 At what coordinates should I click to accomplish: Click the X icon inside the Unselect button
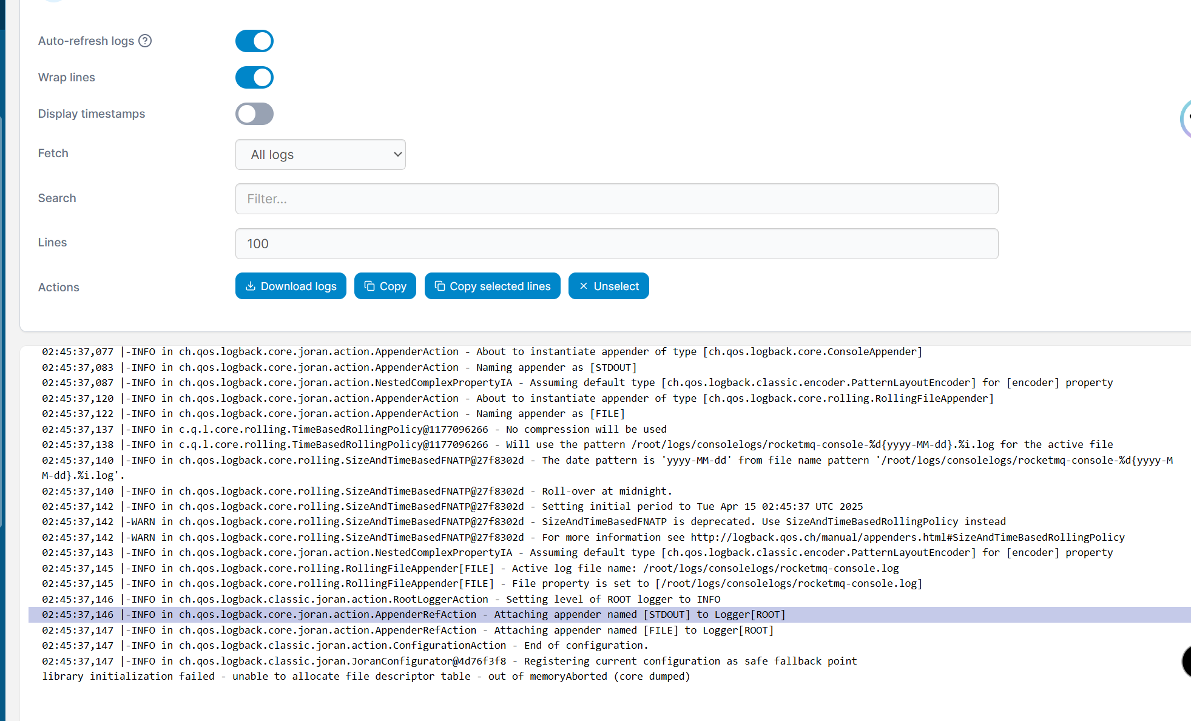coord(584,286)
